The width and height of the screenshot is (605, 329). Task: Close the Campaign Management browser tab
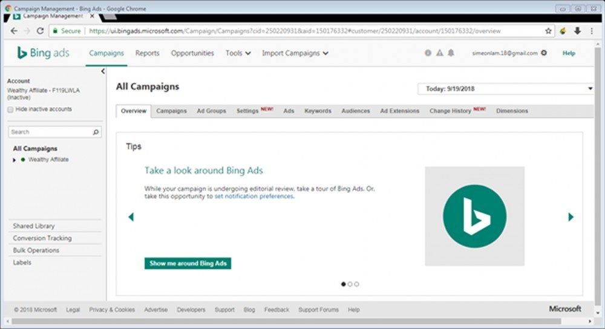point(92,16)
